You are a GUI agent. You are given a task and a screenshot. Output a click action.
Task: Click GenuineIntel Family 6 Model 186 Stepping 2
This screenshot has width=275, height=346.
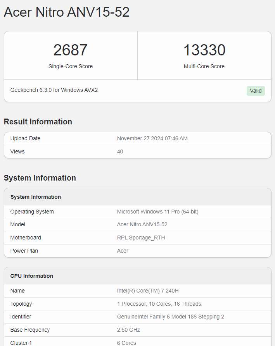pos(171,317)
